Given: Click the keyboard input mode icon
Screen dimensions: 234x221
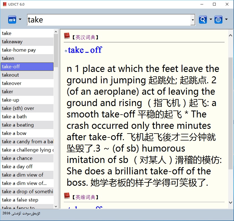Looking at the screenshot, I should click(x=12, y=20).
